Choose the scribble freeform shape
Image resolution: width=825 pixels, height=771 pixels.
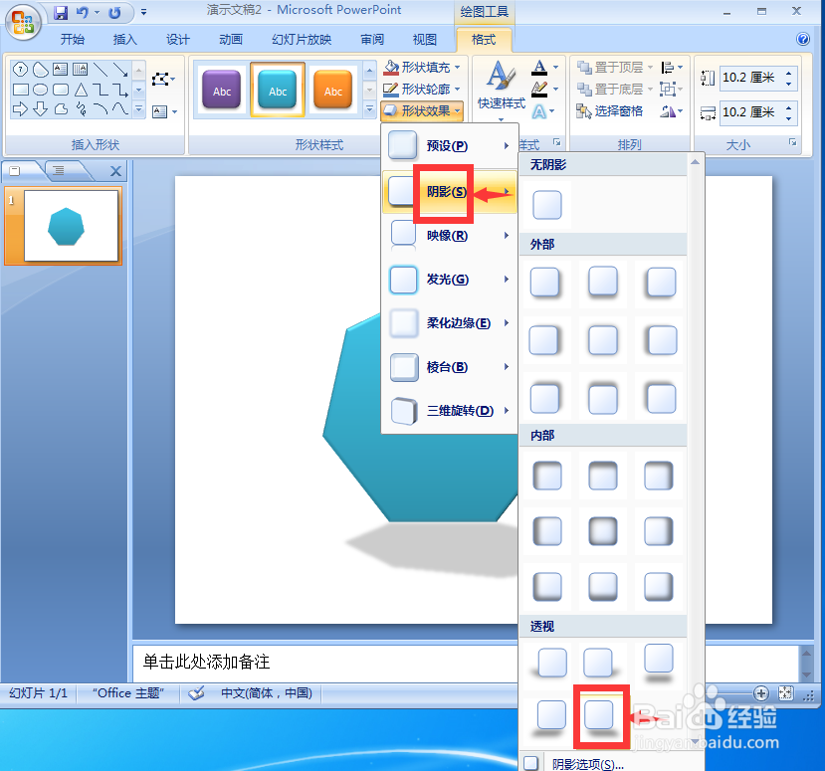(81, 108)
